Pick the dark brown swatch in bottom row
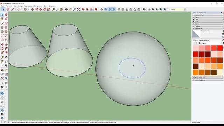The height and width of the screenshot is (126, 224). tap(214, 72)
